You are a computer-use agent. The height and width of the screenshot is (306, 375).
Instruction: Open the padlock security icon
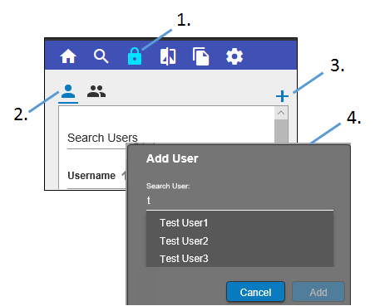click(x=135, y=56)
